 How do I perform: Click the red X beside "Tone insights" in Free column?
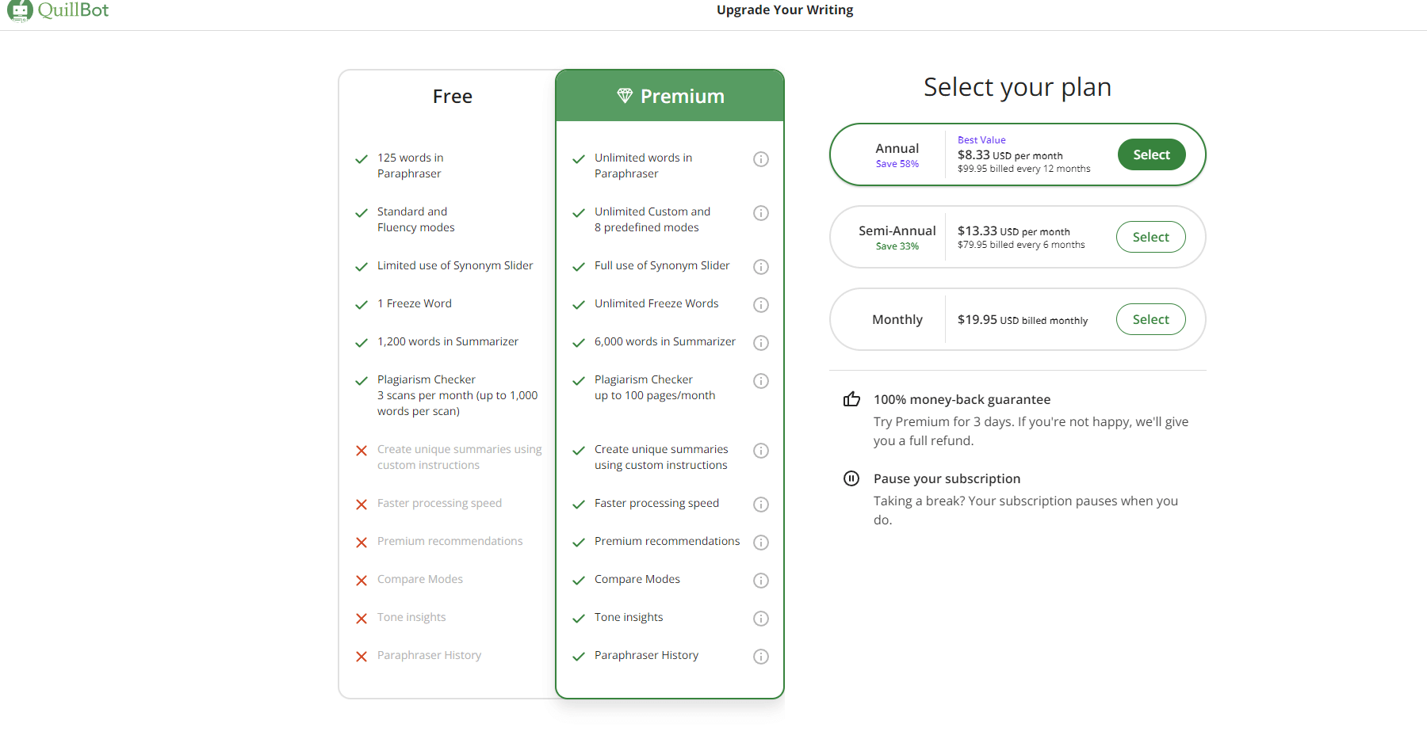coord(362,618)
